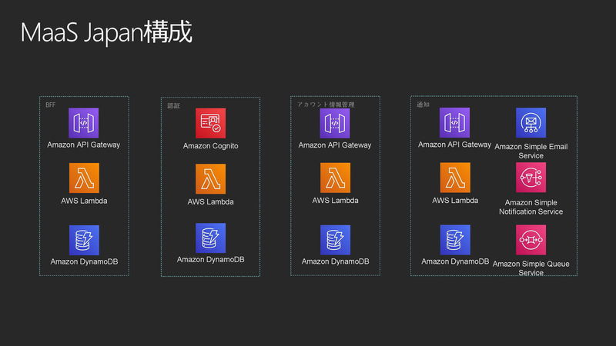Click the Lambda icon in 認証 group
Image resolution: width=616 pixels, height=346 pixels.
coord(210,179)
